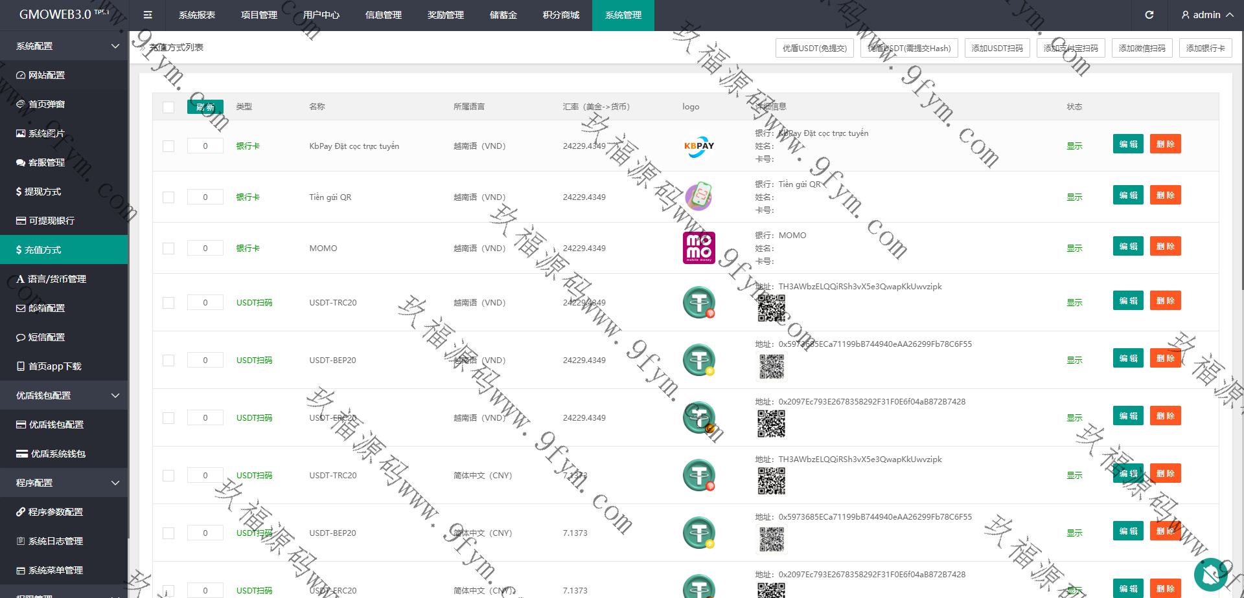Click the 添加银行卡 button
This screenshot has width=1244, height=598.
click(x=1205, y=49)
